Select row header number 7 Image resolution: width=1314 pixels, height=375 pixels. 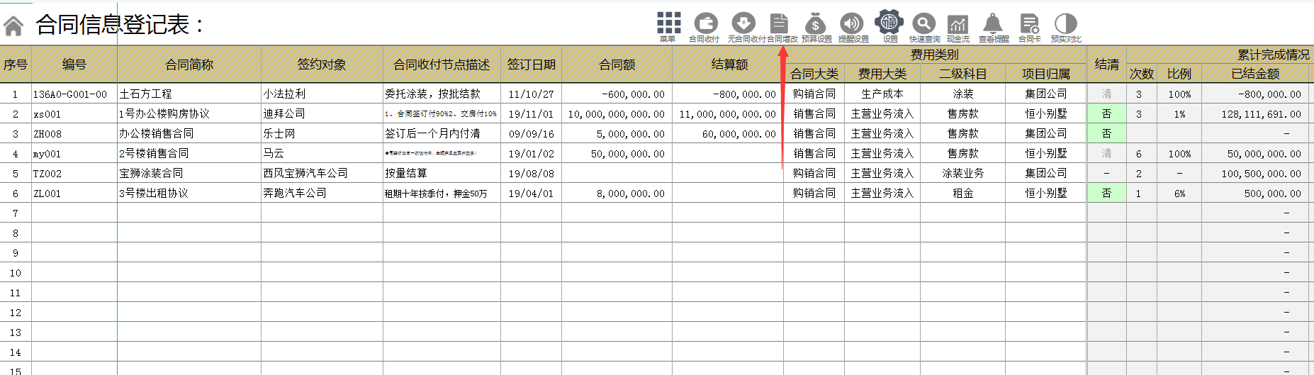coord(16,213)
